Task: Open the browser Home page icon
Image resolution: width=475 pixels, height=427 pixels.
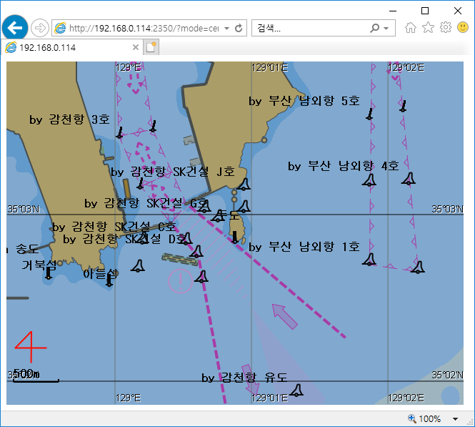Action: tap(411, 28)
